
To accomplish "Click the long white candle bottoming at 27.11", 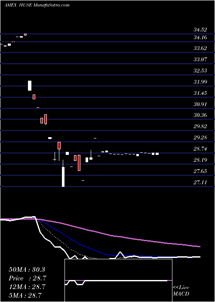I will pyautogui.click(x=63, y=173).
